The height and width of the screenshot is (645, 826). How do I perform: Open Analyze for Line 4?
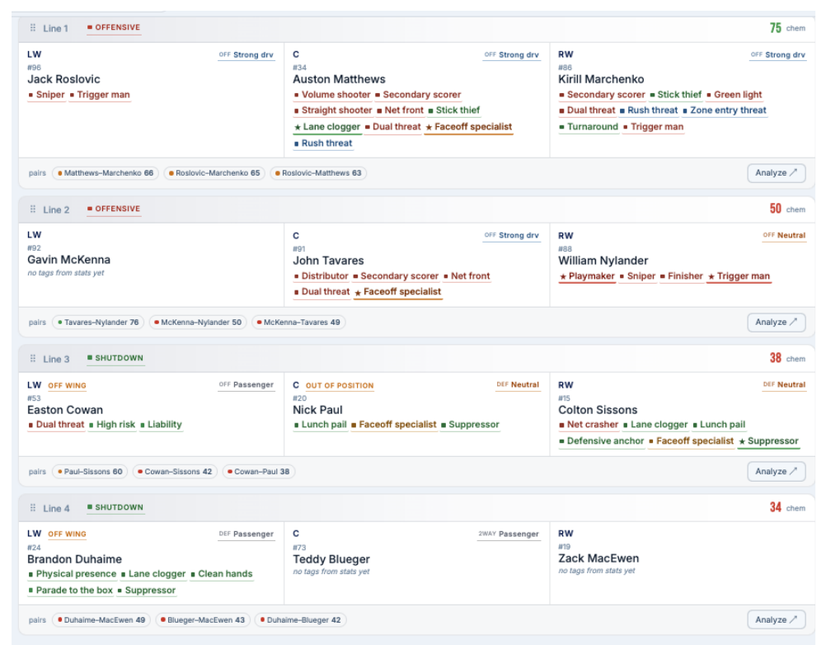pyautogui.click(x=776, y=619)
